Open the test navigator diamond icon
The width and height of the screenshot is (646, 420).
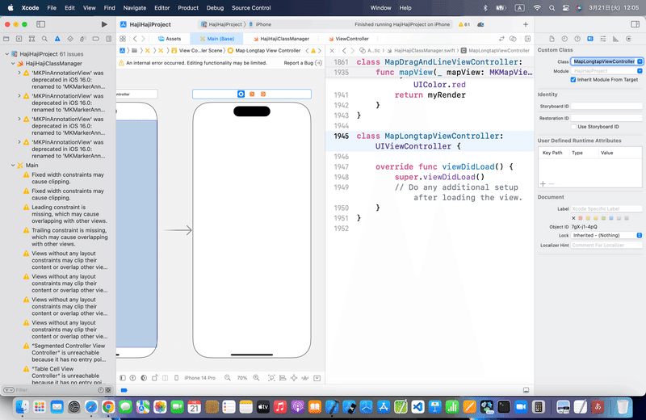coord(70,39)
